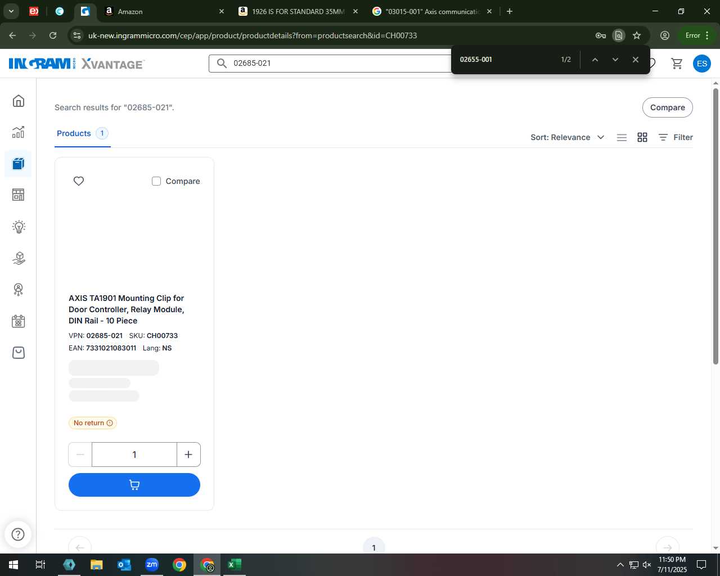The height and width of the screenshot is (576, 720).
Task: Open the award ribbon sidebar icon
Action: pos(19,290)
